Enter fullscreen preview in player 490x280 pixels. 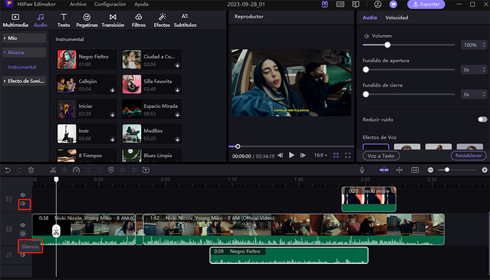pyautogui.click(x=347, y=155)
